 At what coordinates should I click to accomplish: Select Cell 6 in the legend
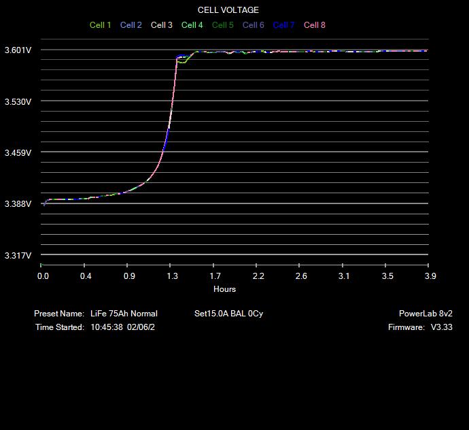click(254, 25)
